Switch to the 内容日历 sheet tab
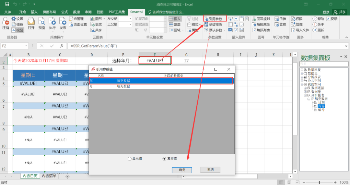The image size is (350, 185). pos(30,176)
